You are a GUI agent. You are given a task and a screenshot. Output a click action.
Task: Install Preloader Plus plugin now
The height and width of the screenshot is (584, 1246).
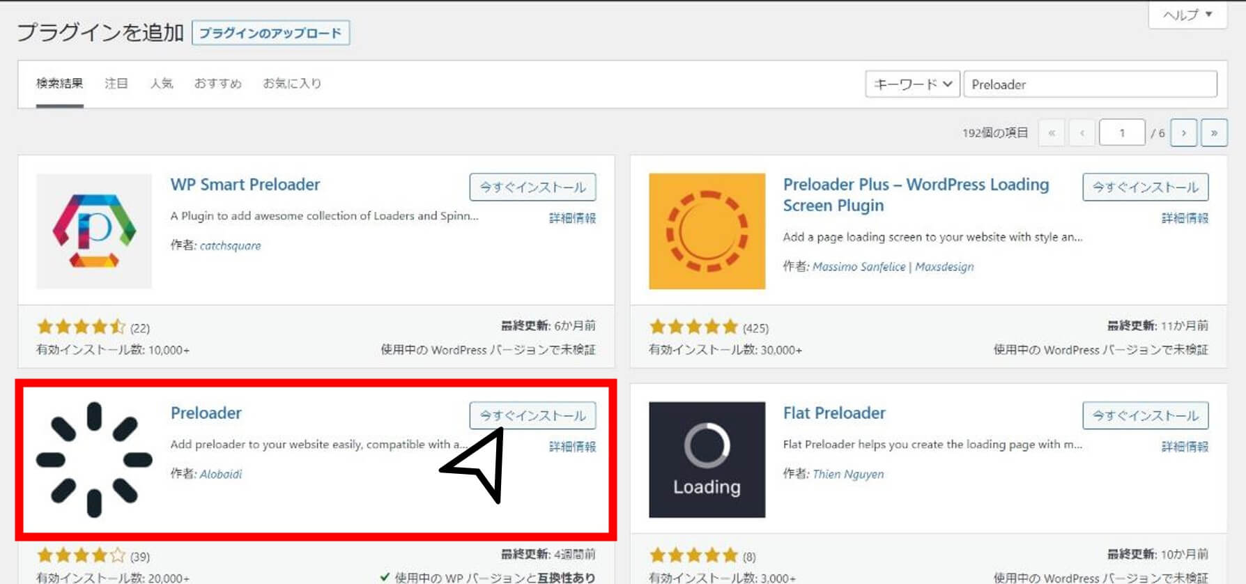(1145, 187)
